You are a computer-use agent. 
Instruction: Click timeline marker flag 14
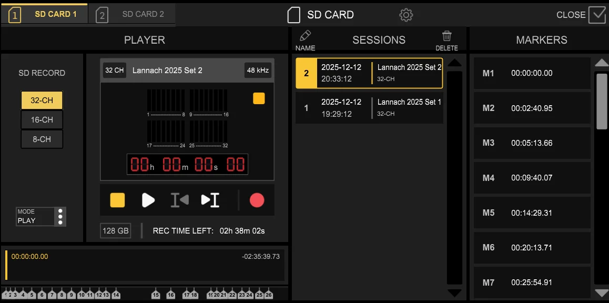(116, 294)
